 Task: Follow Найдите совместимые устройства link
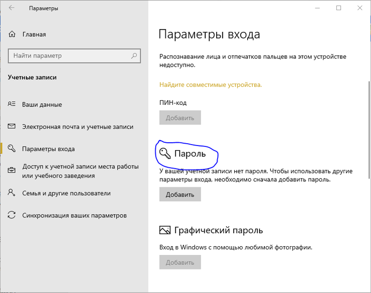tap(211, 85)
